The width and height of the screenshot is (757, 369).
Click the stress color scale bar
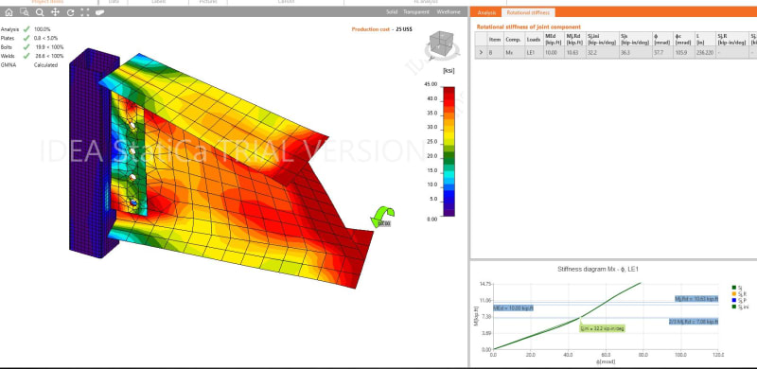pos(449,151)
